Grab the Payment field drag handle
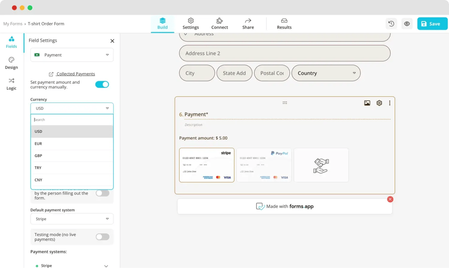Screen dimensions: 449x268 (x=285, y=103)
